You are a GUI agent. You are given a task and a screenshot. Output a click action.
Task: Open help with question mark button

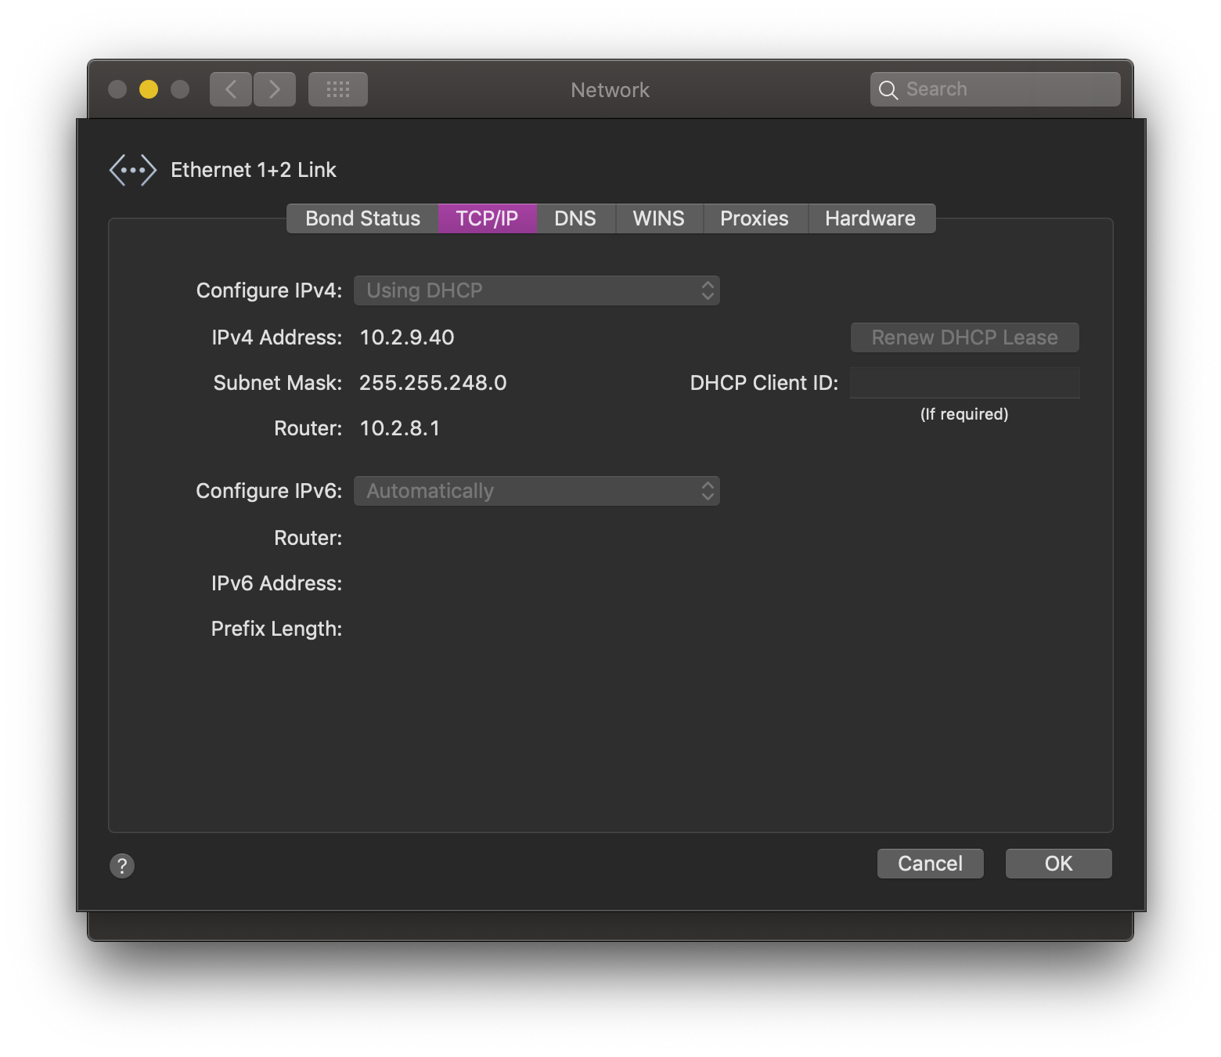(x=122, y=865)
